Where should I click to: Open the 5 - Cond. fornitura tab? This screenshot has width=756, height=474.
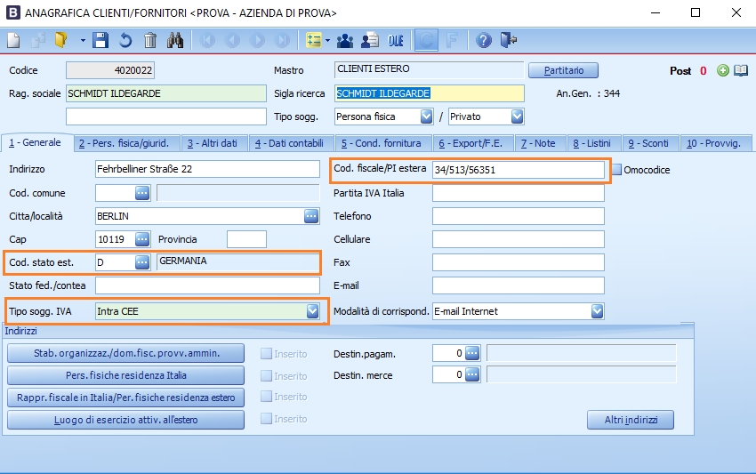[x=382, y=143]
